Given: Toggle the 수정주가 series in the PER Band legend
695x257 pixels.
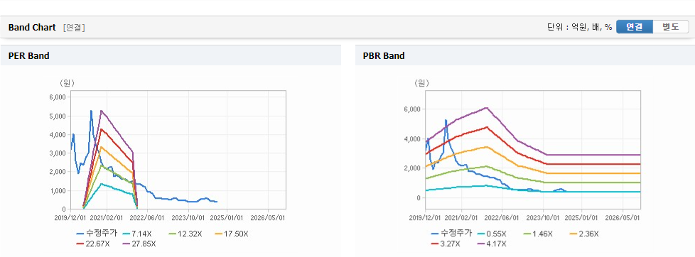Looking at the screenshot, I should point(97,234).
